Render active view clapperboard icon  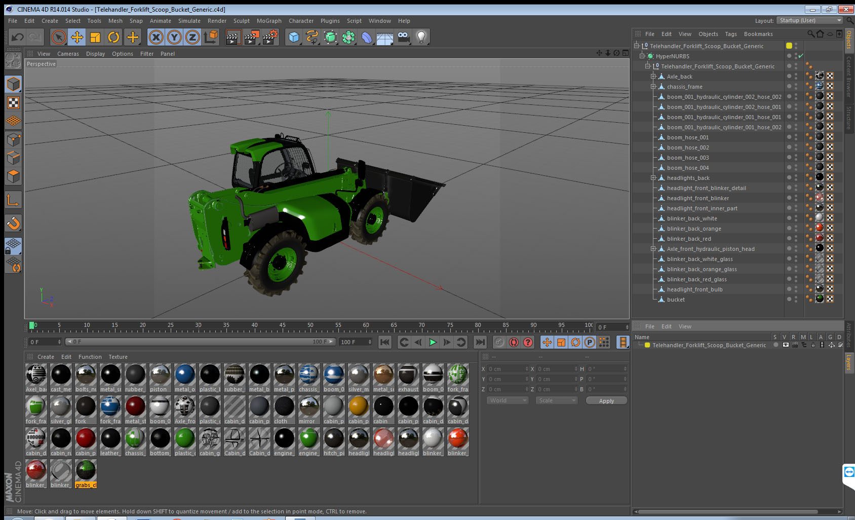coord(233,37)
